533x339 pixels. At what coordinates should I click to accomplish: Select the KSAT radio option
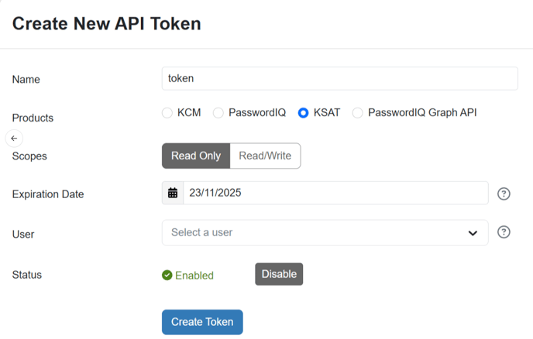click(x=303, y=113)
